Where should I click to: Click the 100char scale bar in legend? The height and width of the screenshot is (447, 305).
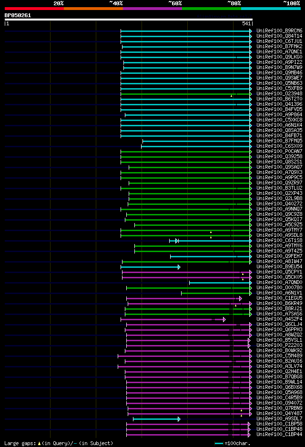(219, 444)
